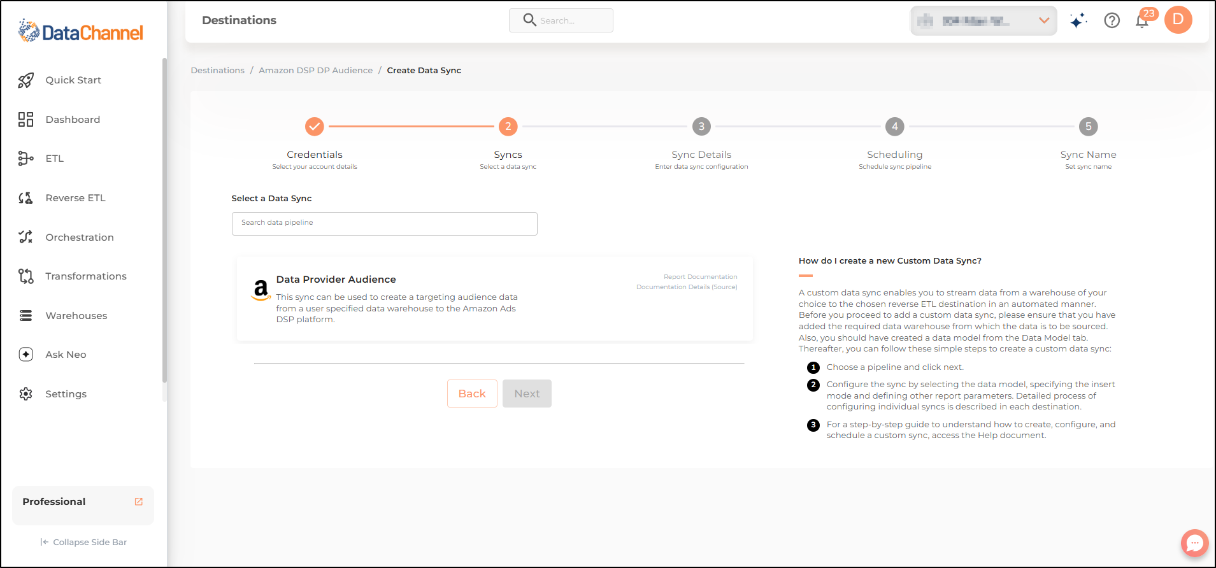1216x568 pixels.
Task: Click the Dashboard grid icon
Action: point(25,120)
